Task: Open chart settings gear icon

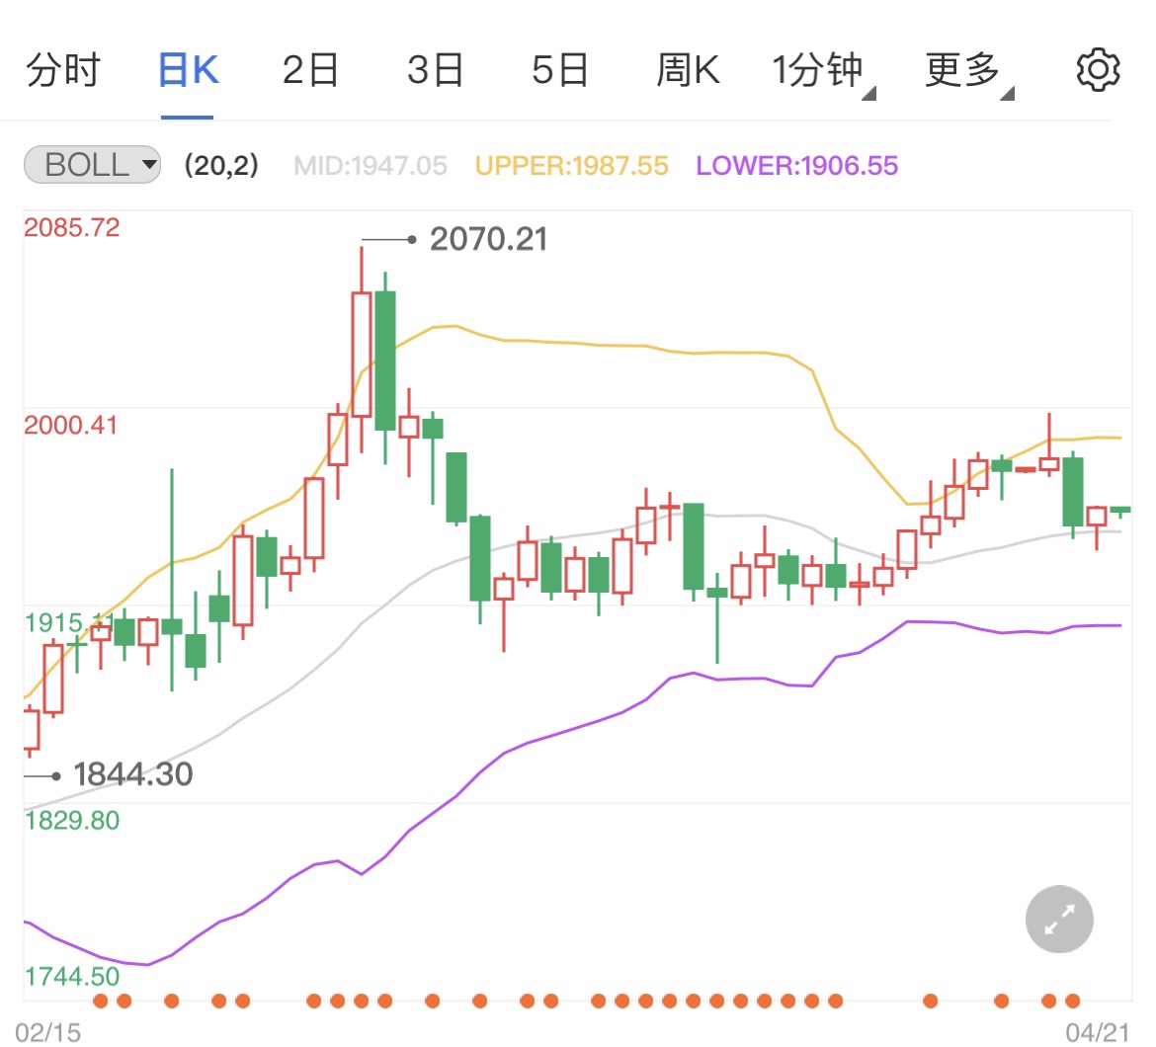Action: coord(1097,71)
